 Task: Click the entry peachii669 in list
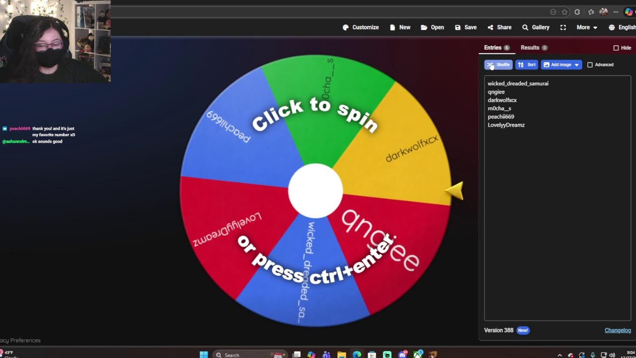tap(501, 117)
